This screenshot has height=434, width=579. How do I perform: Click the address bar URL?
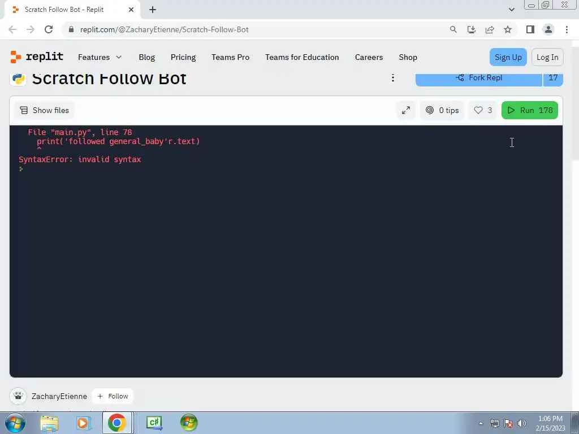(x=165, y=29)
